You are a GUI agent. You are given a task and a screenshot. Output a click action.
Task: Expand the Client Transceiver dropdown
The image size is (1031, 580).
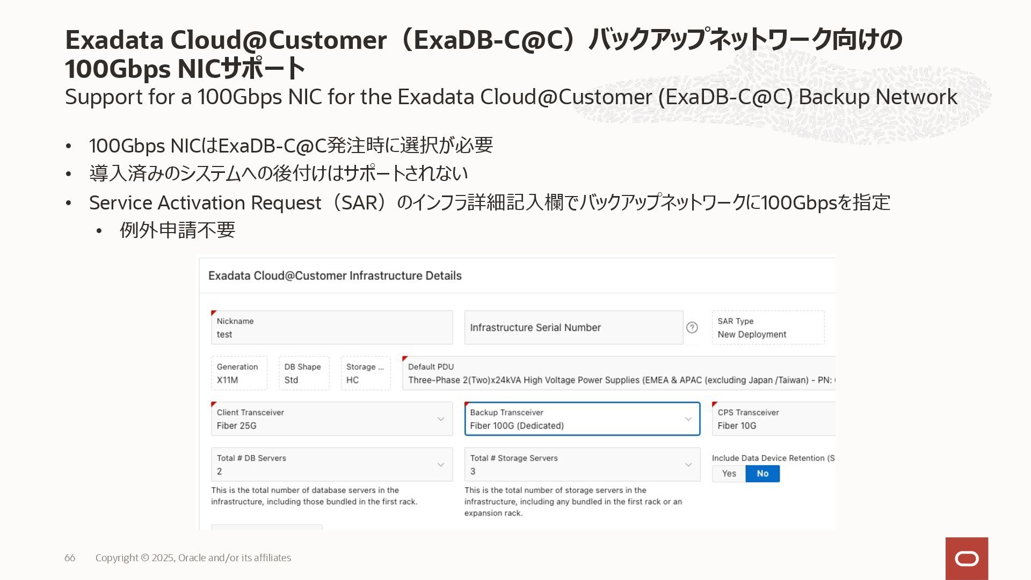point(440,419)
